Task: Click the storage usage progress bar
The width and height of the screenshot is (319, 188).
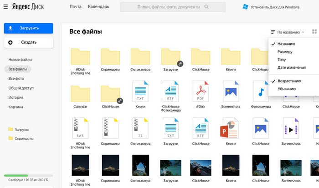Action: coord(28,175)
